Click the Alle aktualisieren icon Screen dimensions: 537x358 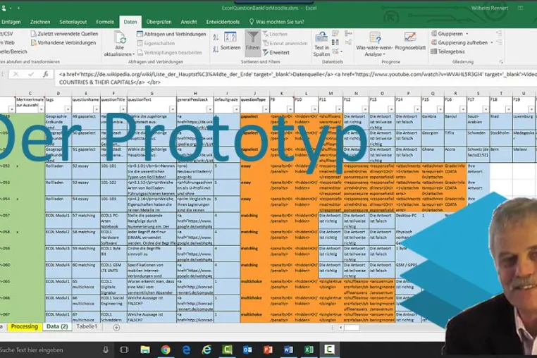click(120, 37)
